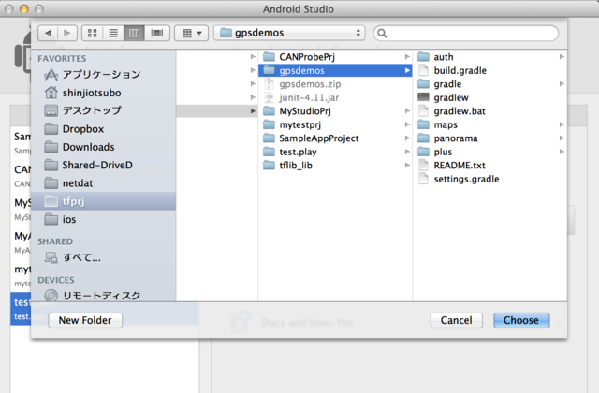Select tfprj in Favorites sidebar
Viewport: 599px width, 393px height.
pyautogui.click(x=103, y=201)
